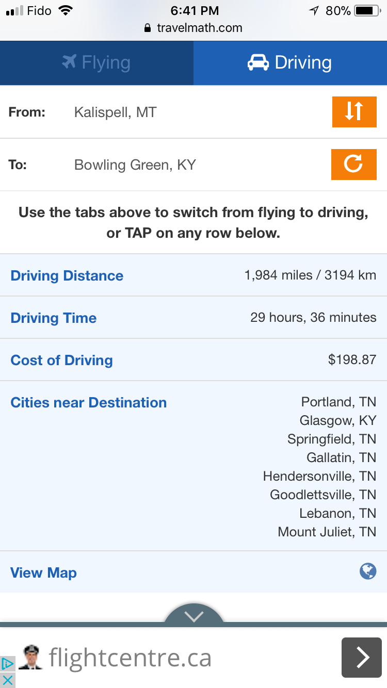Image resolution: width=387 pixels, height=688 pixels.
Task: Open the Cost of Driving row
Action: coord(62,360)
